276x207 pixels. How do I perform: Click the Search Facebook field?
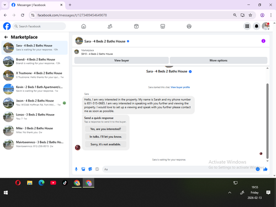[x=39, y=26]
